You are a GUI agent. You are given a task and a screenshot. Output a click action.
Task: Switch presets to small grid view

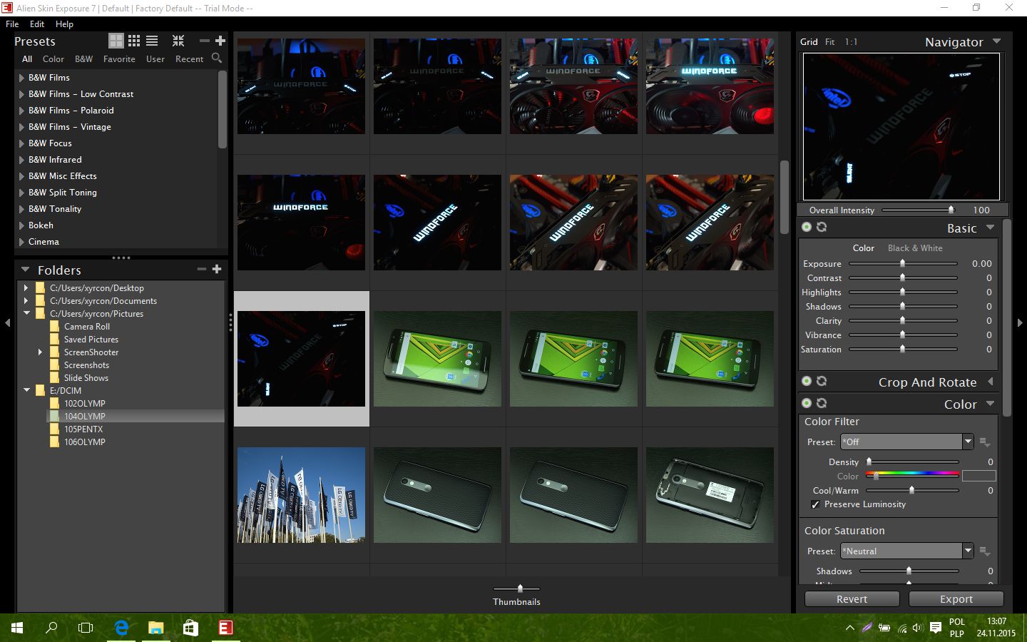pyautogui.click(x=134, y=41)
